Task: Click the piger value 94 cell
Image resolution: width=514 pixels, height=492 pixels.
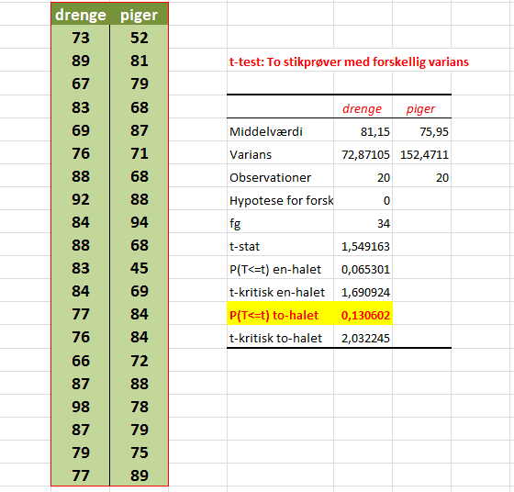Action: [139, 222]
